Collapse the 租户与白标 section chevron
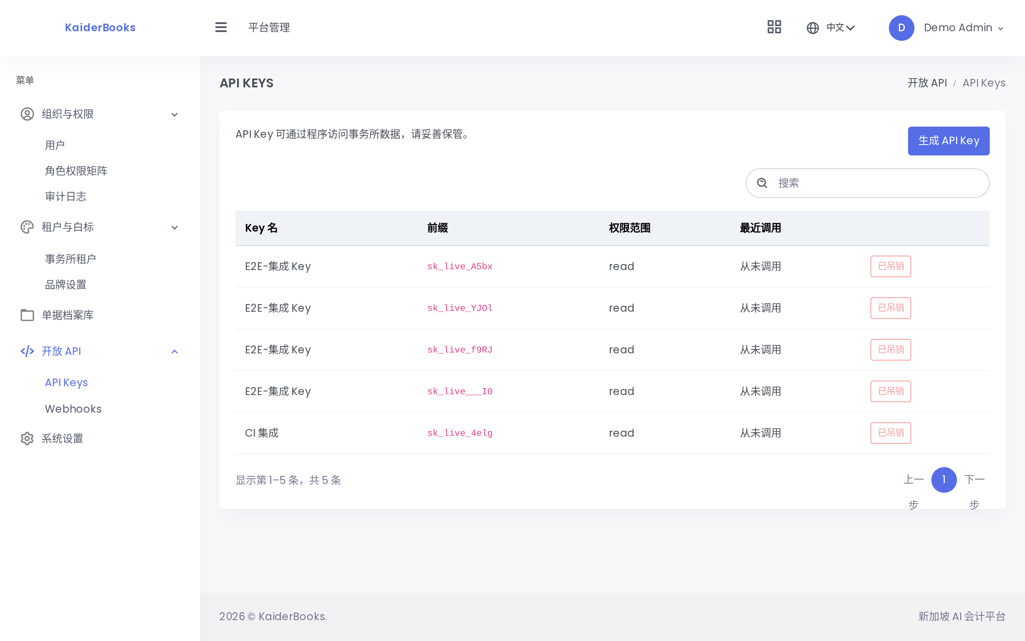This screenshot has height=641, width=1025. point(175,228)
